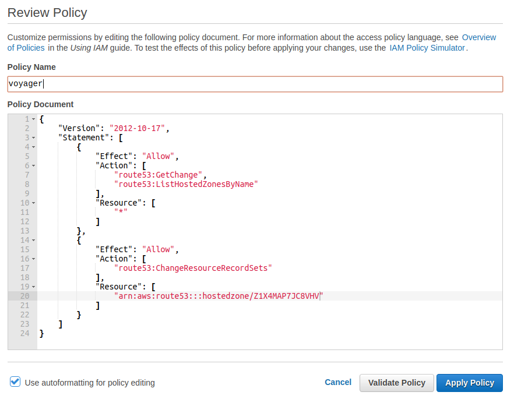Collapse the root object fold arrow on line 1

pos(33,119)
